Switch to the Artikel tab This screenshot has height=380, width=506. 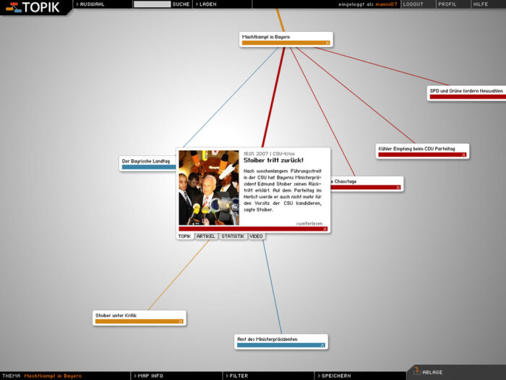tap(205, 237)
